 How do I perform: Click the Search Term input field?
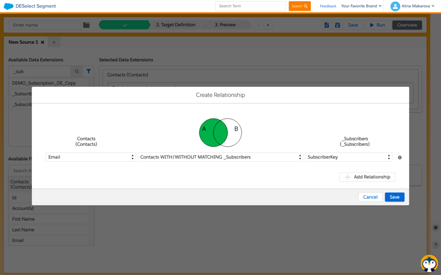(250, 6)
